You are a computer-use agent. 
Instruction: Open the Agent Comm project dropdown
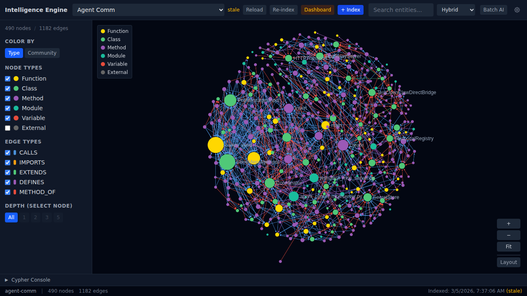[x=148, y=9]
